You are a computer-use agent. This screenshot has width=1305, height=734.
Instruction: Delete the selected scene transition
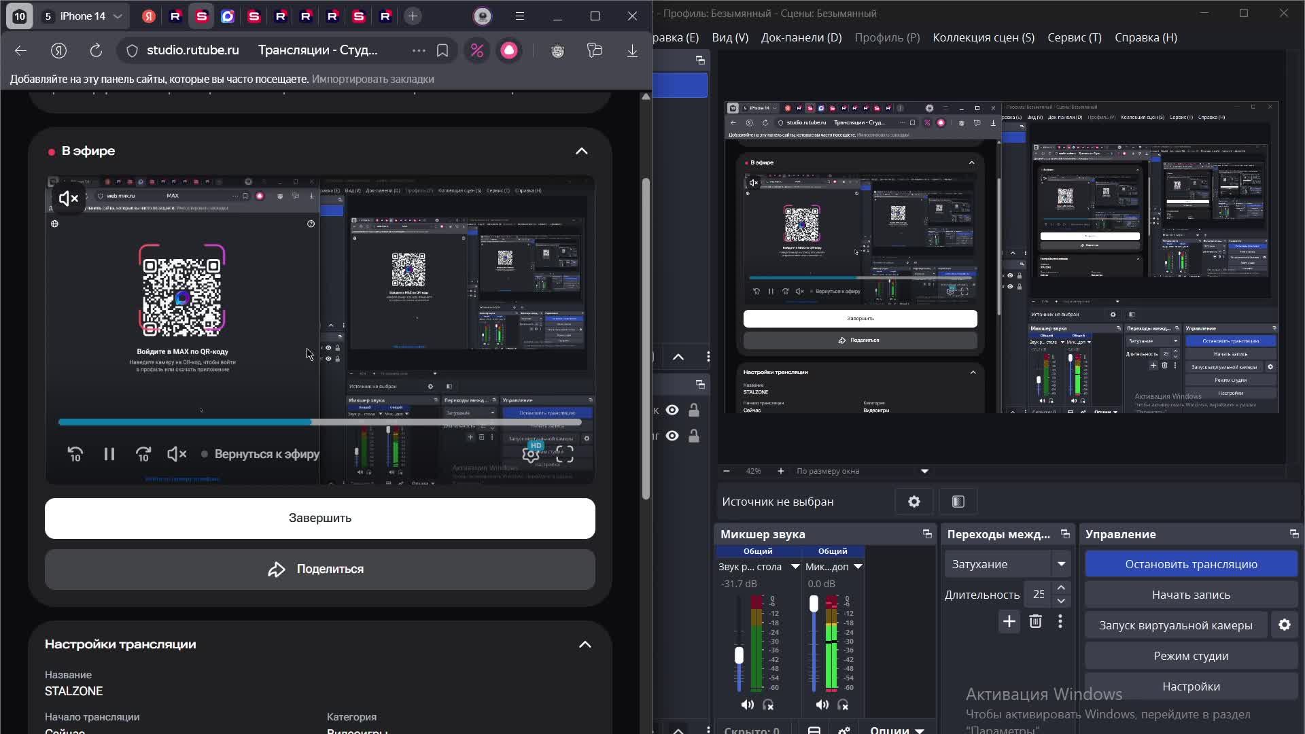(x=1035, y=621)
